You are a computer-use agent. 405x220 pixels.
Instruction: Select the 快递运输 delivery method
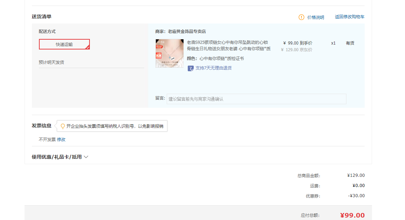click(x=64, y=44)
